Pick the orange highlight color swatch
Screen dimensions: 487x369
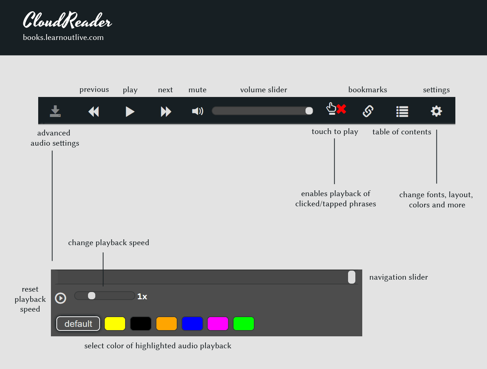click(x=167, y=324)
